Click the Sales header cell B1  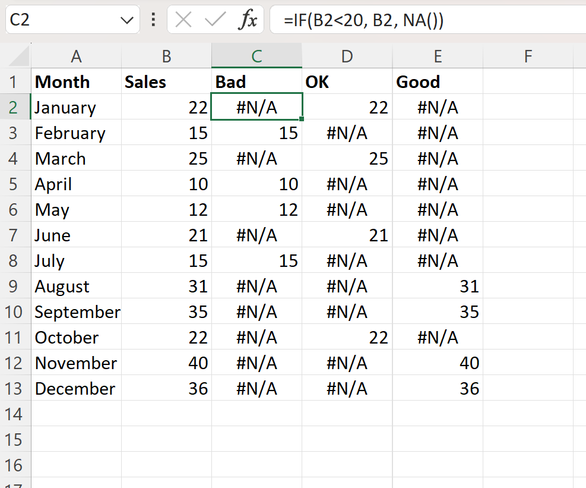(166, 82)
